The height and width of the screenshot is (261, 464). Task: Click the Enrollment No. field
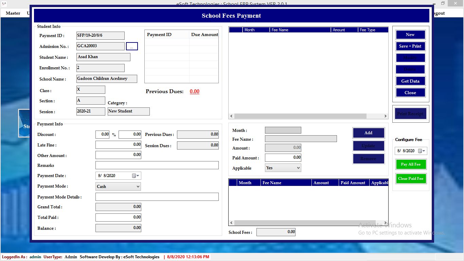pos(101,68)
